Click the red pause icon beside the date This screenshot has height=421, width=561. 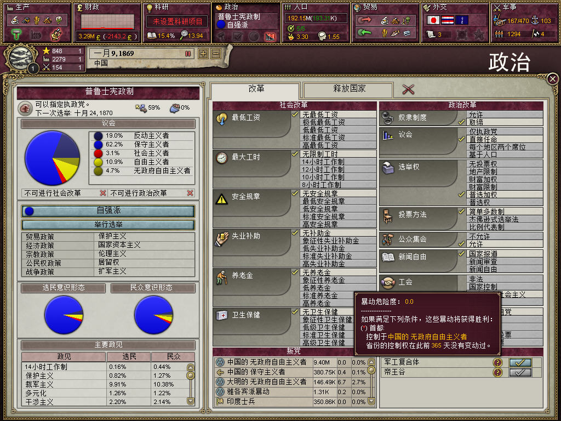click(188, 54)
